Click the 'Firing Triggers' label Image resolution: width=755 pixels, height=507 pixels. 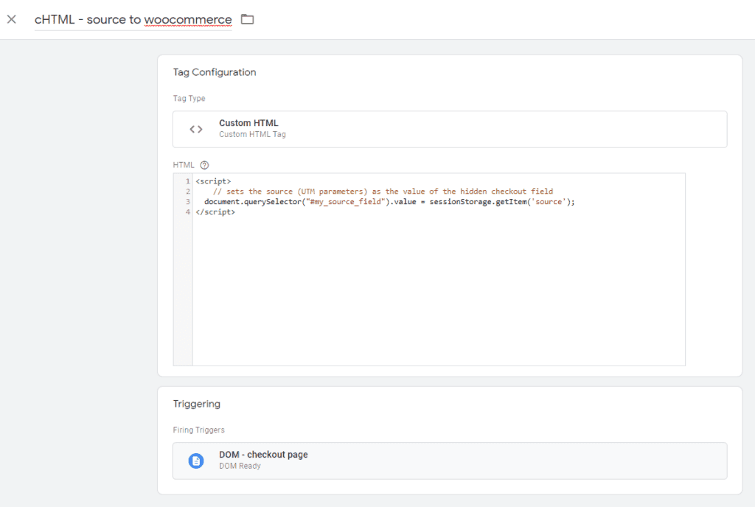tap(198, 430)
